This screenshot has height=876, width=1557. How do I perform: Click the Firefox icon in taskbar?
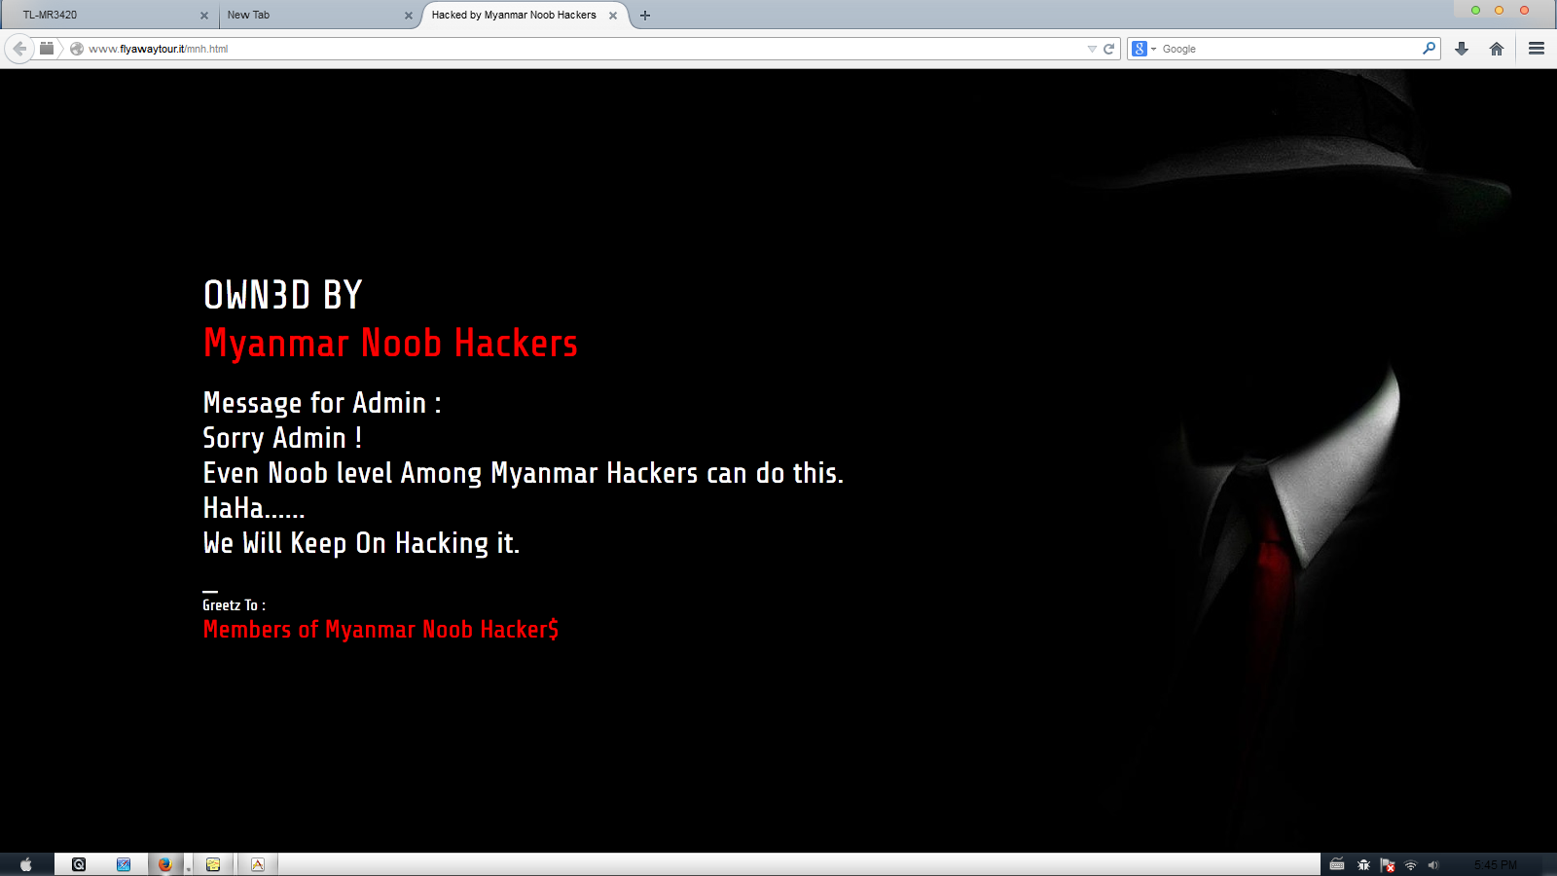point(164,864)
